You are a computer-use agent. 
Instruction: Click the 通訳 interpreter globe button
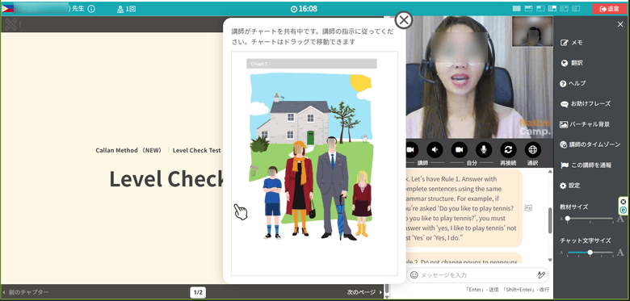533,150
